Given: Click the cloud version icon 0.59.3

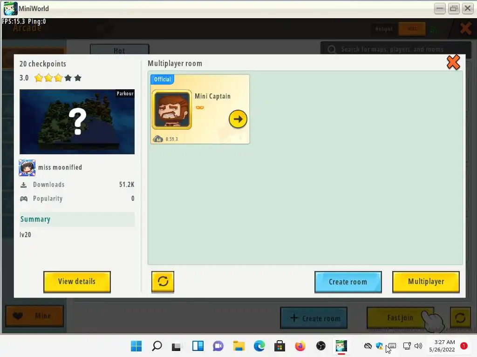Looking at the screenshot, I should click(x=158, y=139).
